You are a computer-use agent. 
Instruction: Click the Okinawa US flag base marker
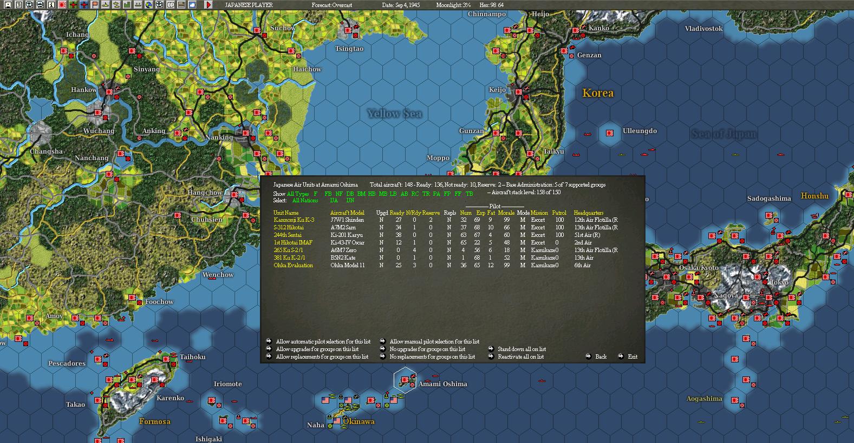337,421
